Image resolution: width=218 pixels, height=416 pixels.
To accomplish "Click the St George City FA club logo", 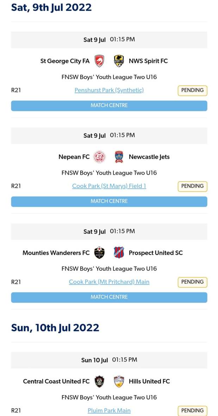I will click(x=99, y=61).
